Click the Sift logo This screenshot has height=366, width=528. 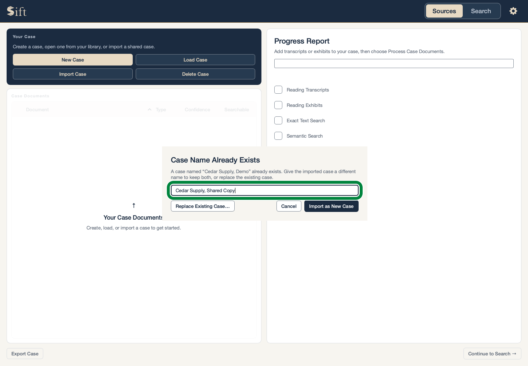coord(17,11)
